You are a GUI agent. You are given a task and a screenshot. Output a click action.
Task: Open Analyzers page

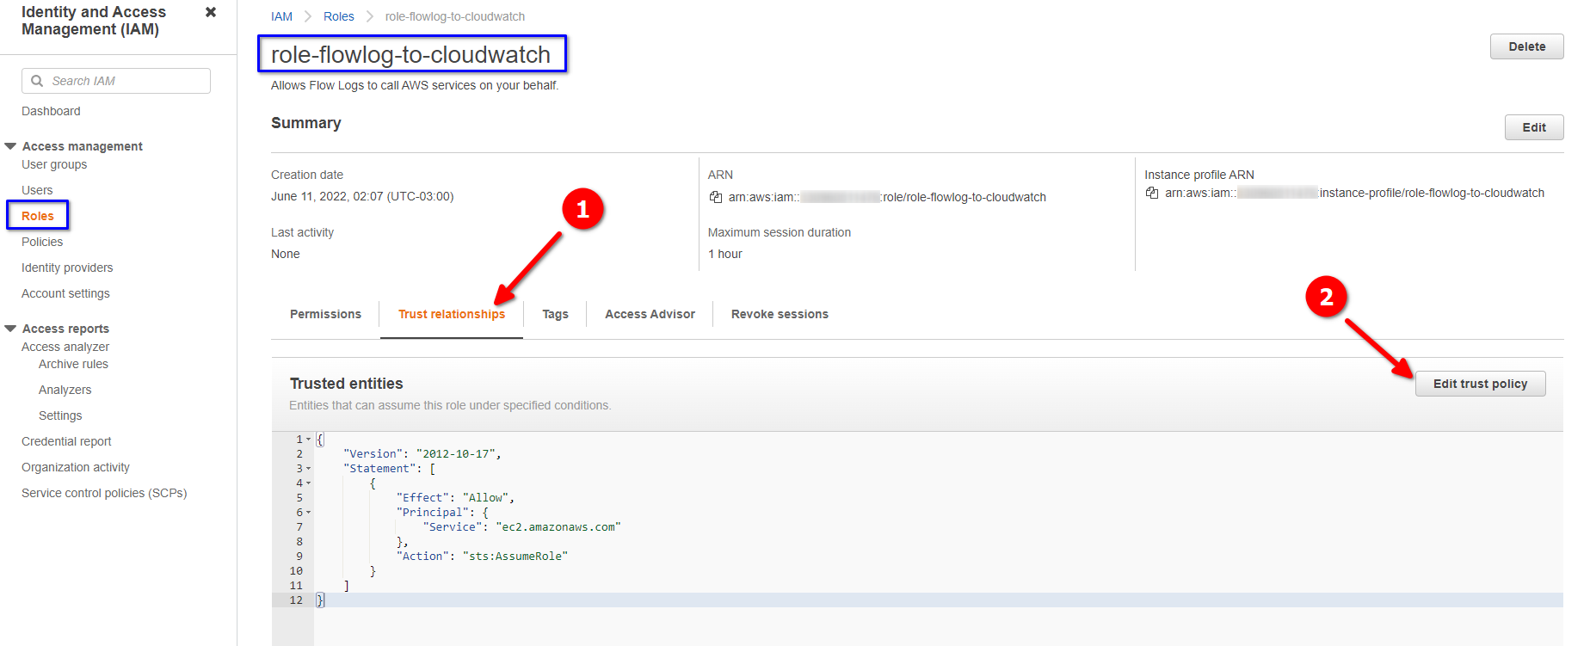click(65, 390)
